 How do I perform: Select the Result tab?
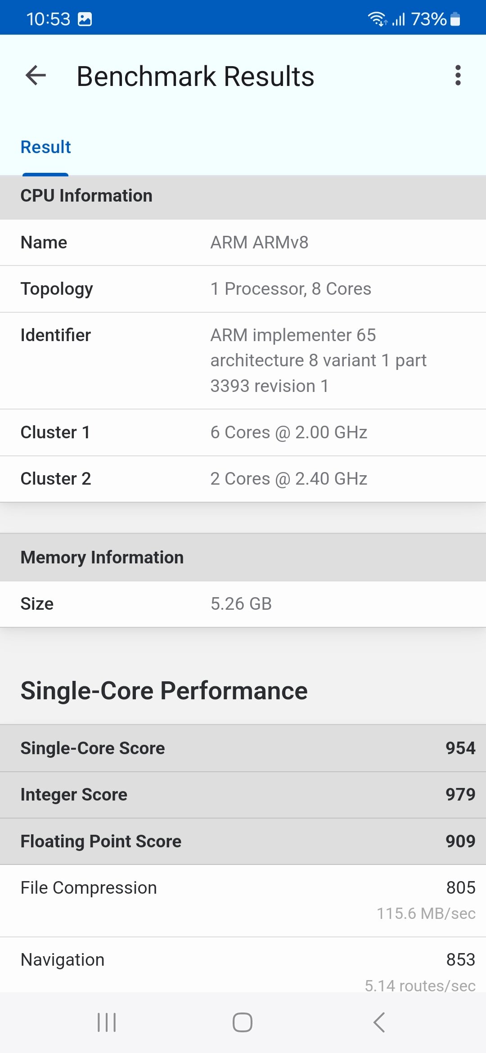click(46, 147)
